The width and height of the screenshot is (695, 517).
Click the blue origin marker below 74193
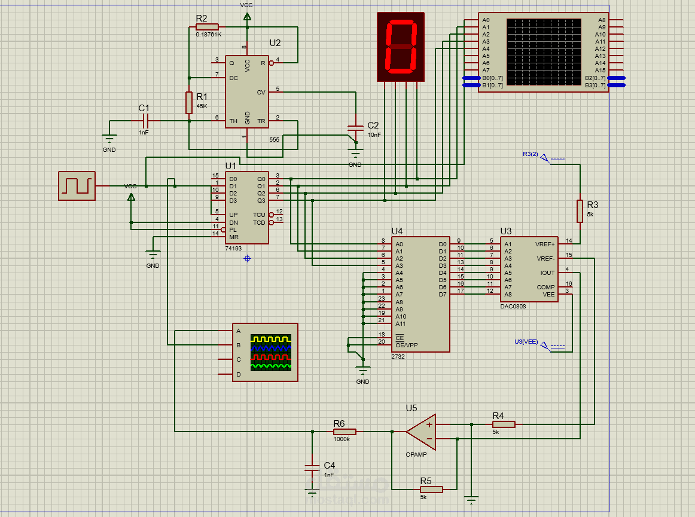coord(248,258)
